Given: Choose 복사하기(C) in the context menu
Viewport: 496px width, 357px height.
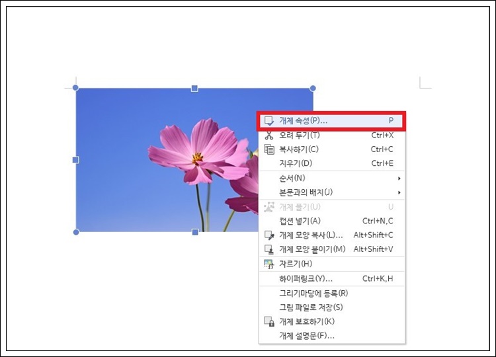Looking at the screenshot, I should point(331,149).
